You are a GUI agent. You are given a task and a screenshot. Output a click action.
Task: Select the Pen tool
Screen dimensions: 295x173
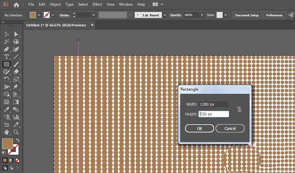coord(6,49)
